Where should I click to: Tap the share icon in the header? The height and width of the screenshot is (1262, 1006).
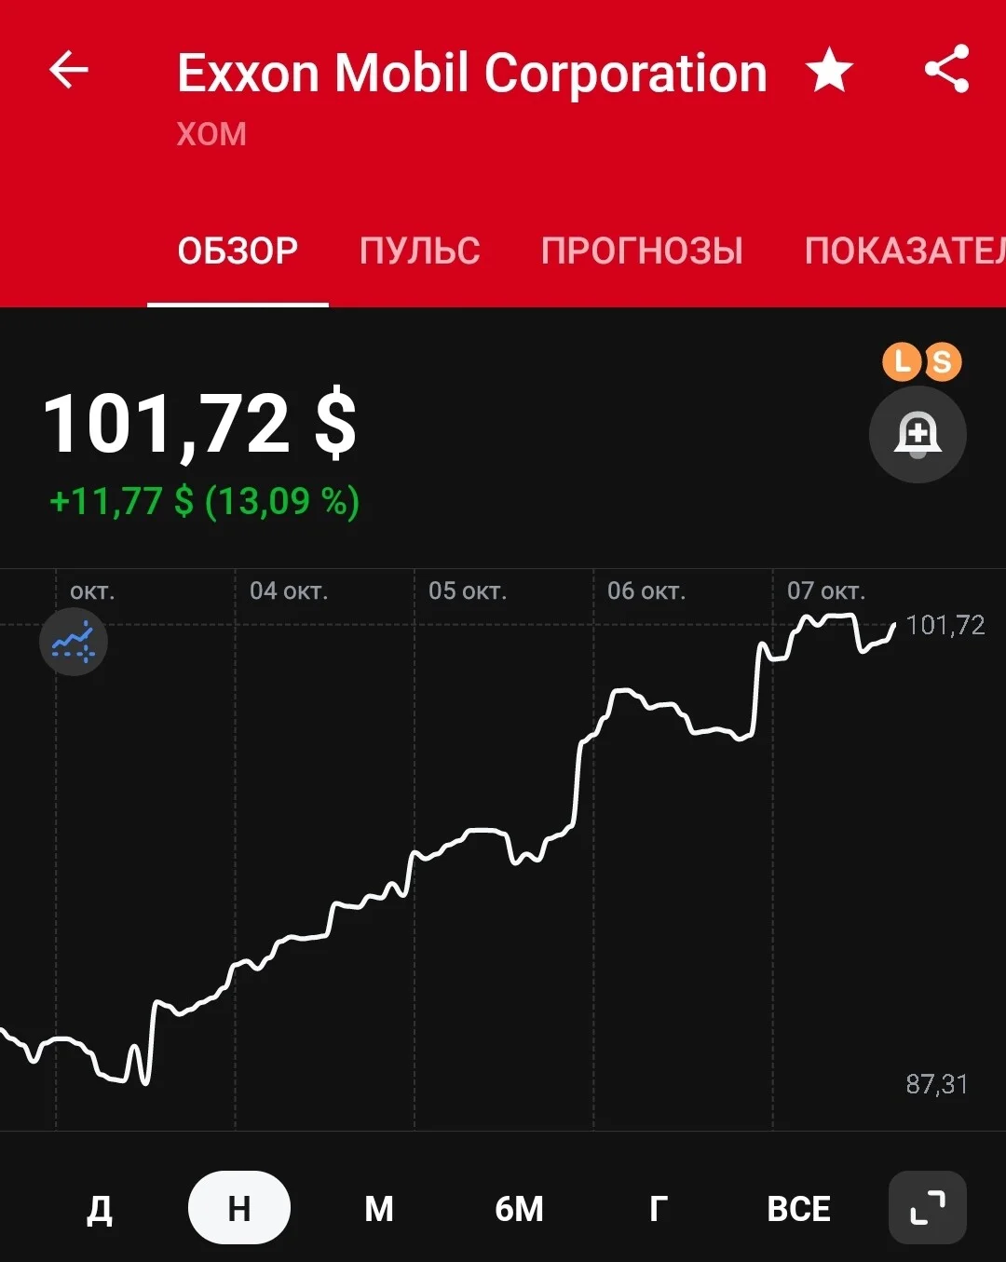(946, 70)
